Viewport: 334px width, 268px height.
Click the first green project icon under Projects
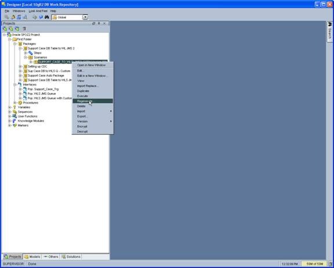tap(5, 29)
